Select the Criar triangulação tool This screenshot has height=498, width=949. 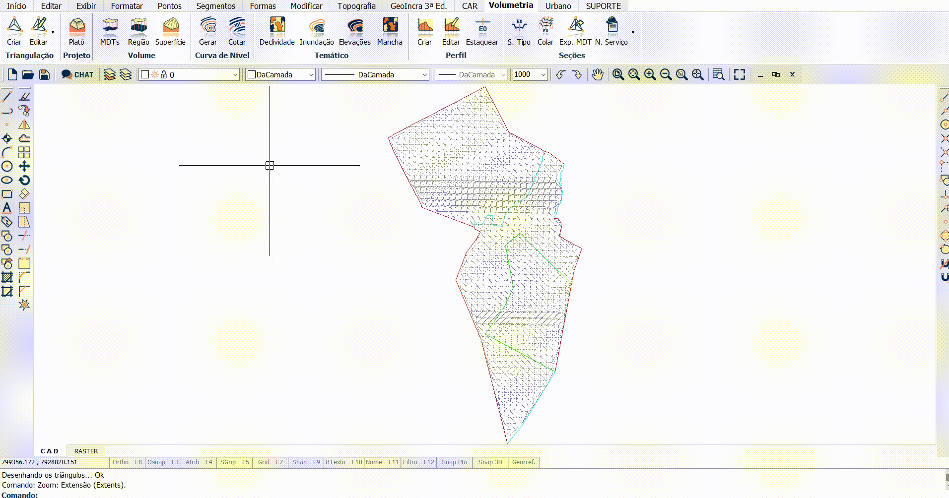pos(14,31)
